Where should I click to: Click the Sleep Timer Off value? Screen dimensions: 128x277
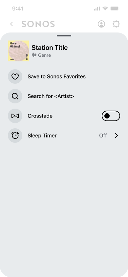pyautogui.click(x=103, y=136)
